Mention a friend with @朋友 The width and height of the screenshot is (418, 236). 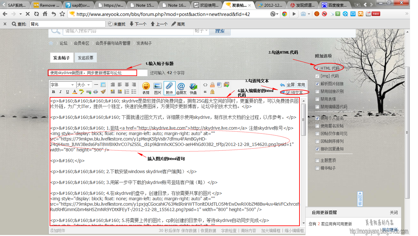[x=181, y=88]
